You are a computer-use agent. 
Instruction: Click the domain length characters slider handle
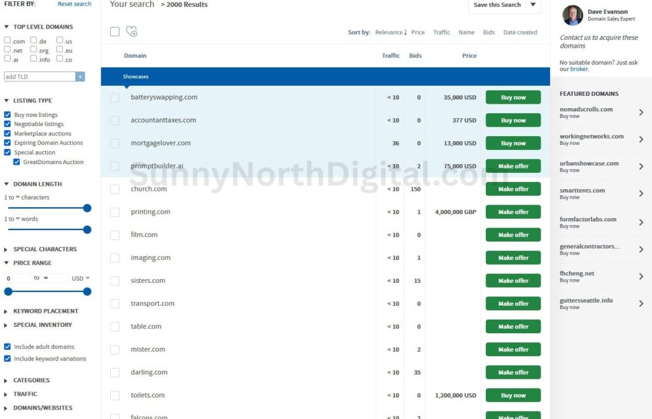87,208
